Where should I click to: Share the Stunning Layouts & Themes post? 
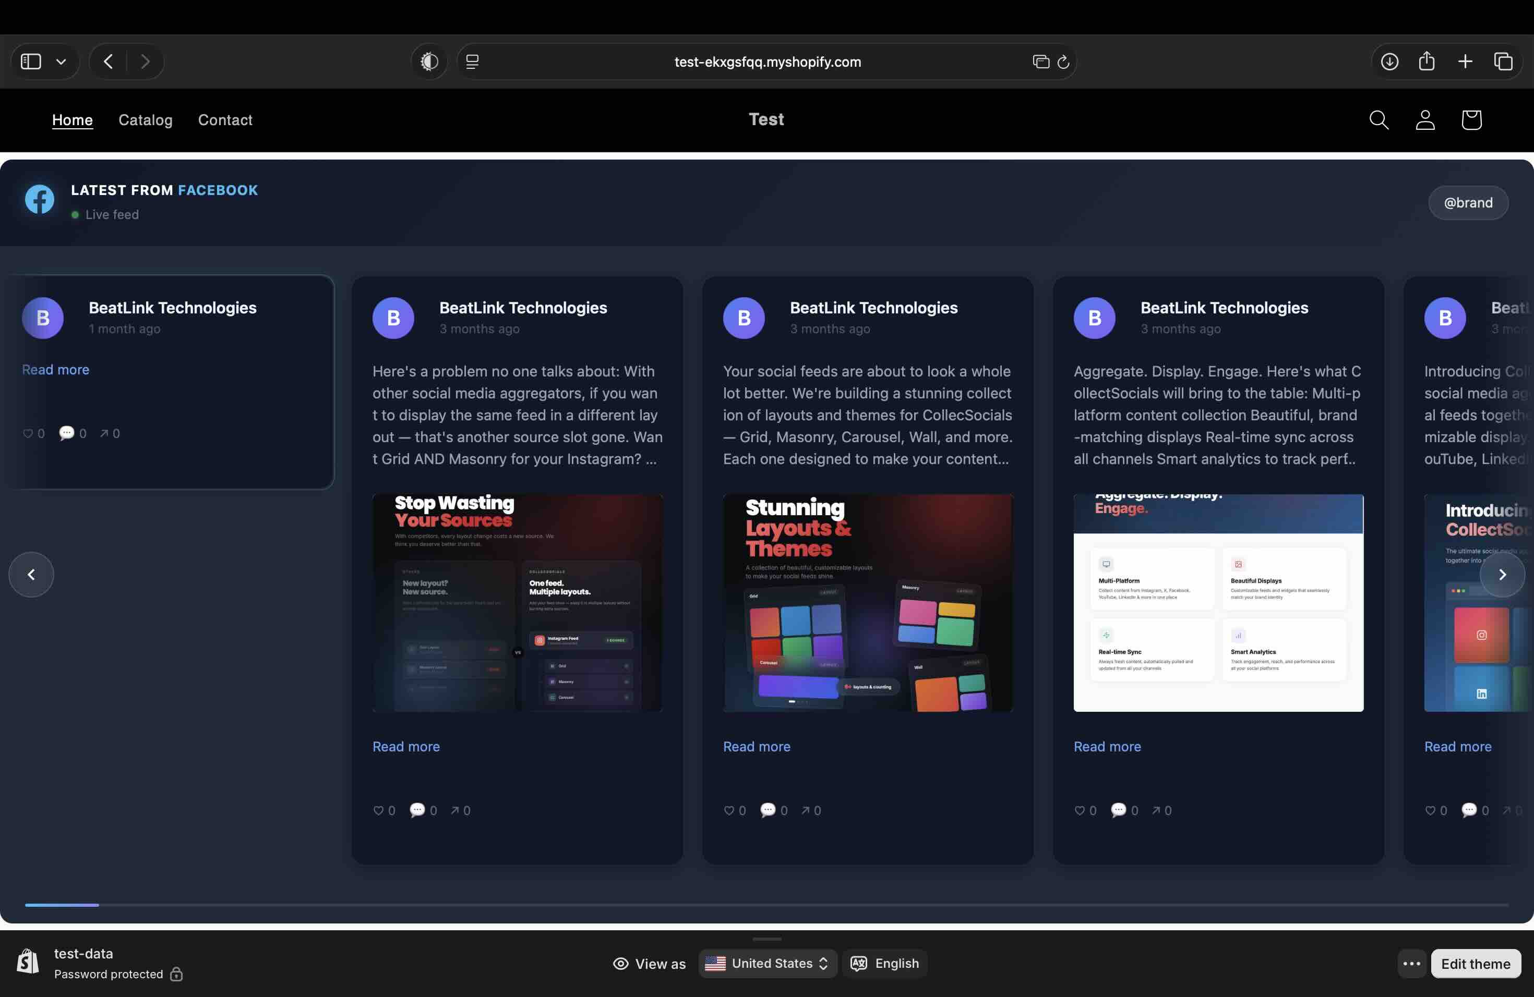tap(805, 810)
